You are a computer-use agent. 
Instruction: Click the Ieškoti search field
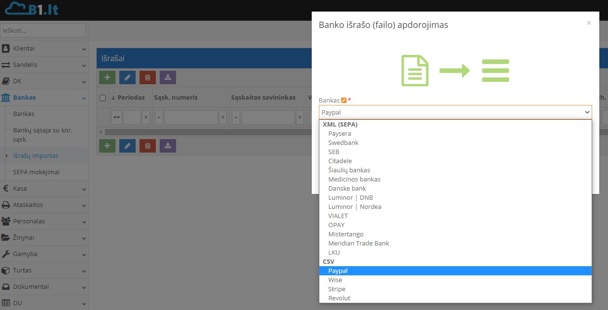[x=43, y=30]
